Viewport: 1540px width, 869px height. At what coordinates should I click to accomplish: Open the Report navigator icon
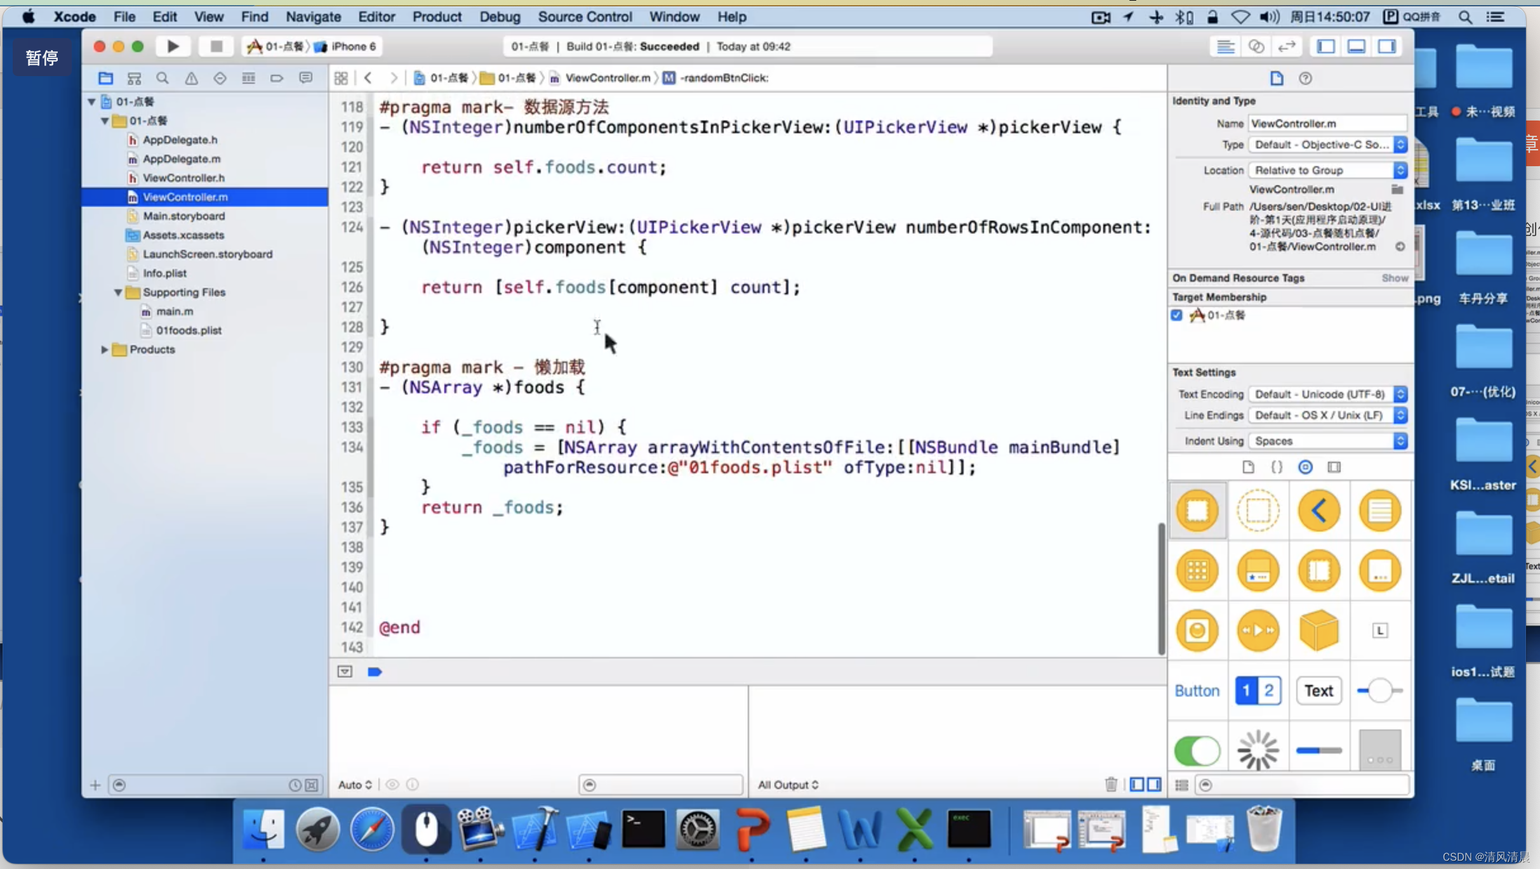click(x=305, y=78)
